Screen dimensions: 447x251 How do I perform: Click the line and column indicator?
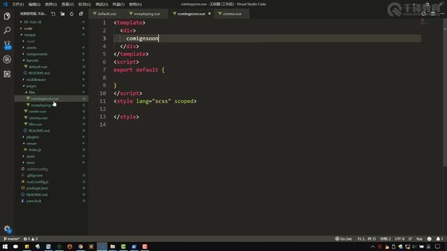click(x=367, y=238)
